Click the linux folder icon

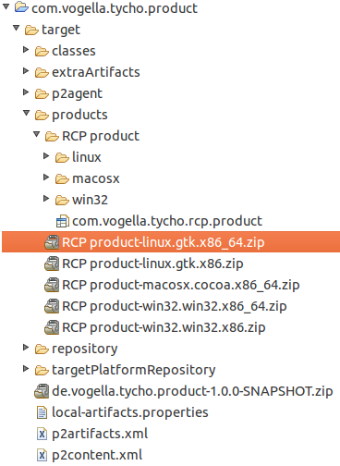tap(62, 157)
